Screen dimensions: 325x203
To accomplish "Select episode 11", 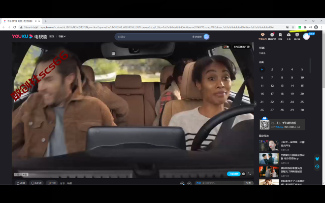I will (262, 86).
